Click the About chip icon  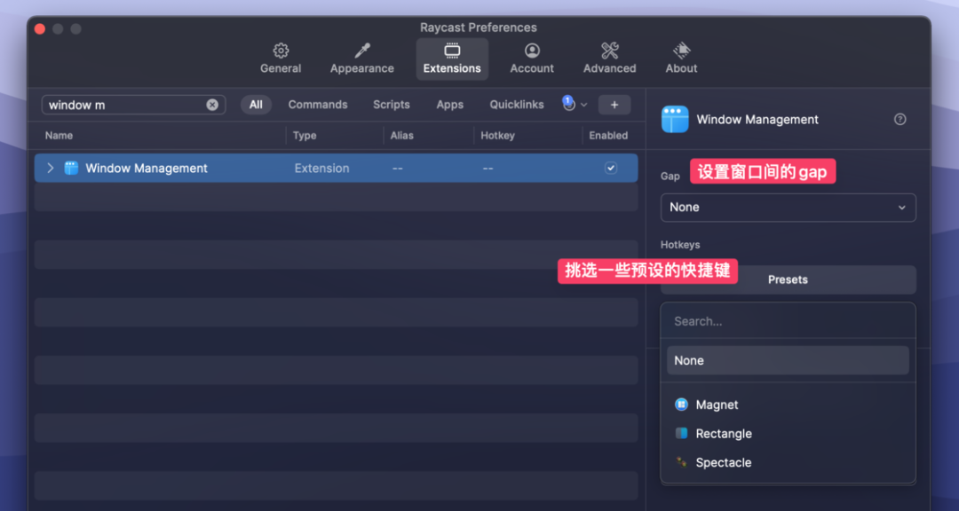[x=681, y=50]
